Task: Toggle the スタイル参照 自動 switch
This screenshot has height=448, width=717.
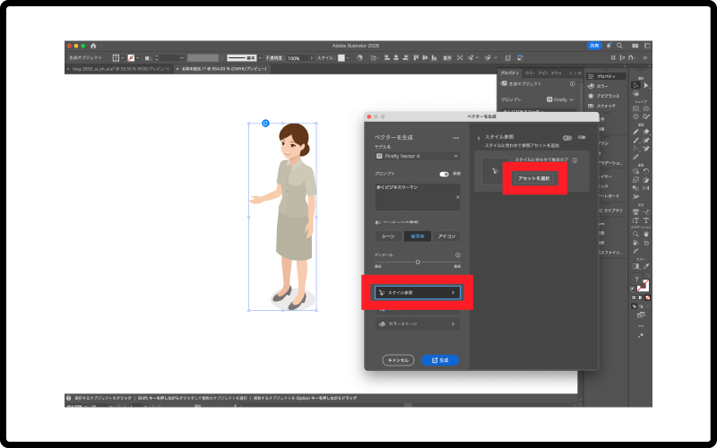Action: [567, 137]
